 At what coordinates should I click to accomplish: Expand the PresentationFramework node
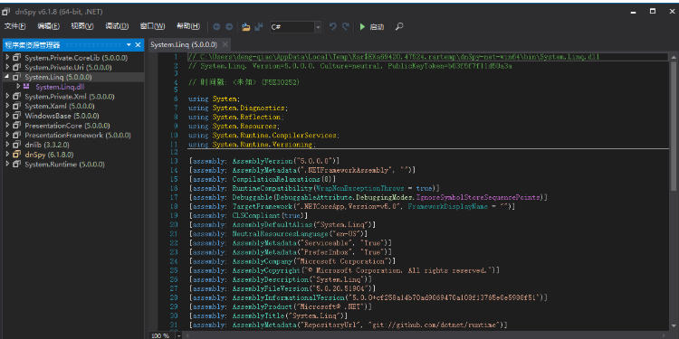tap(7, 135)
